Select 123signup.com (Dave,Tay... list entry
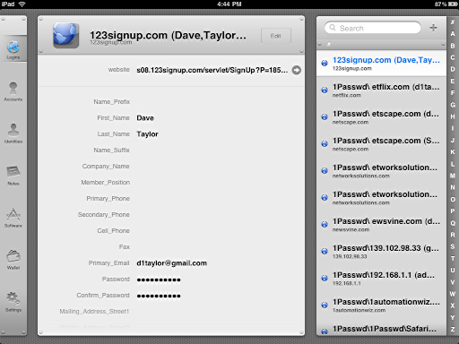The width and height of the screenshot is (459, 344). (x=381, y=64)
